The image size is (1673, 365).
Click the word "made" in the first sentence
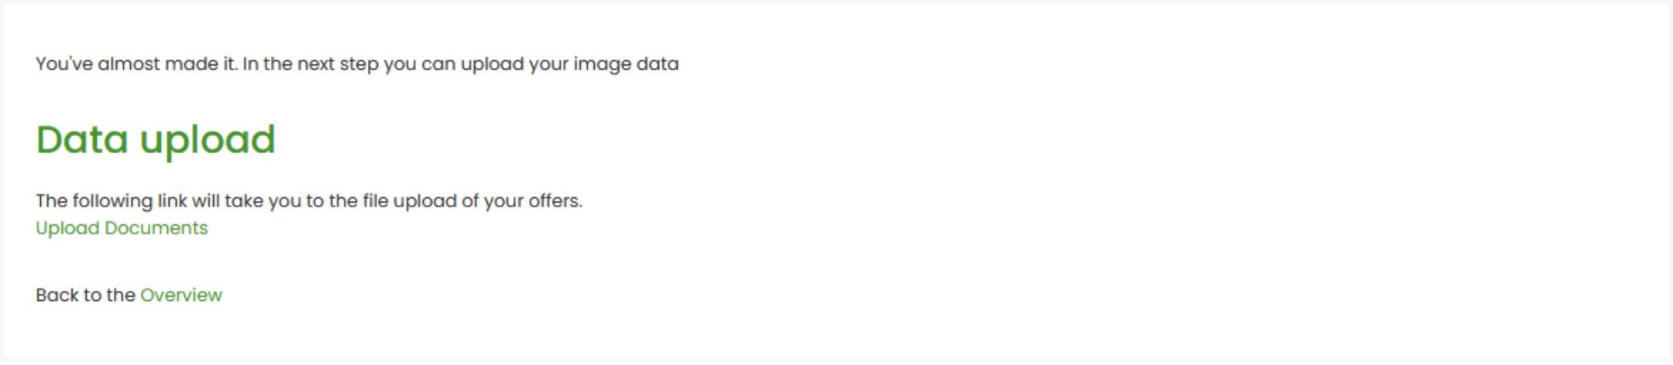point(191,63)
